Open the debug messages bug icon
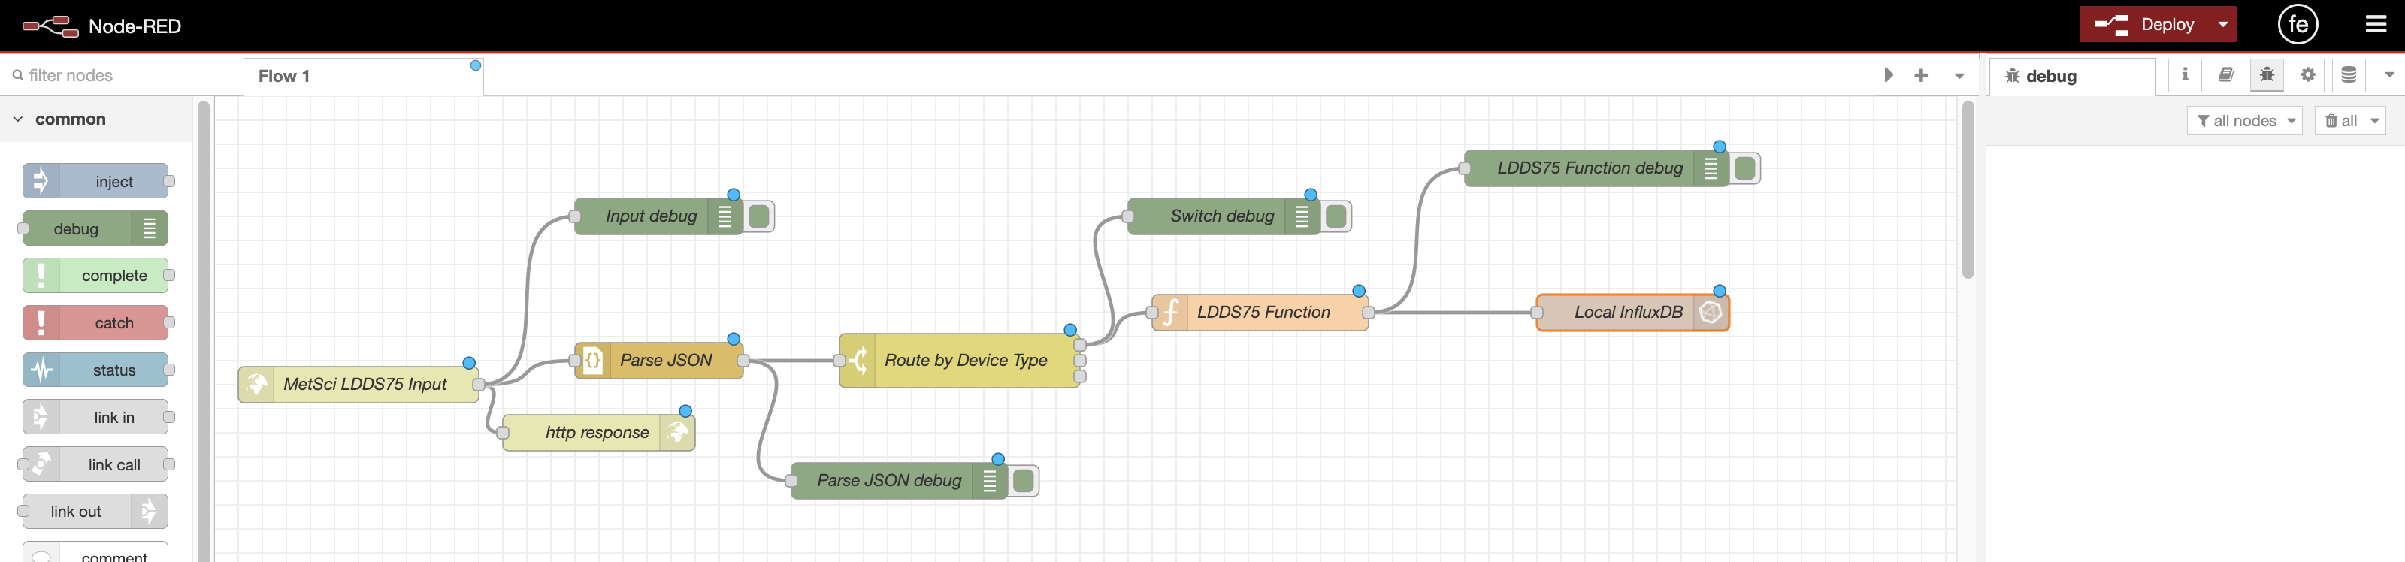This screenshot has height=562, width=2405. 2267,74
